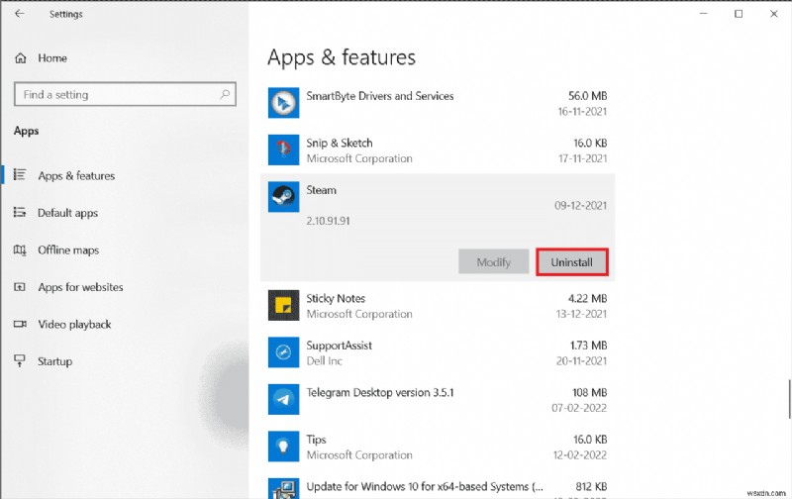Click the Update for Windows 10 icon

pyautogui.click(x=283, y=488)
